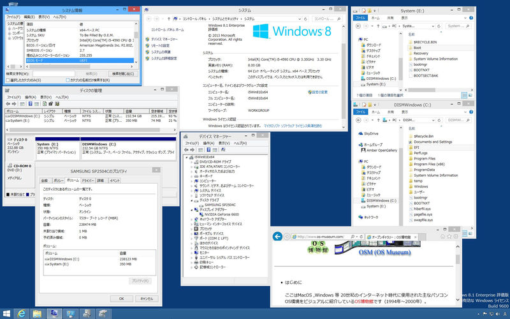Switch to details view in System (E:) status bar
The height and width of the screenshot is (319, 510).
coord(464,95)
